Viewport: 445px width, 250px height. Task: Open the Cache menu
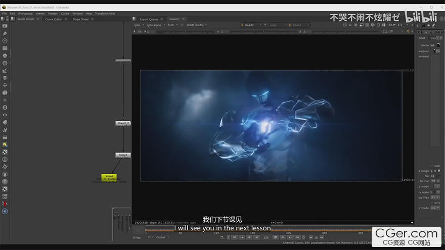65,13
